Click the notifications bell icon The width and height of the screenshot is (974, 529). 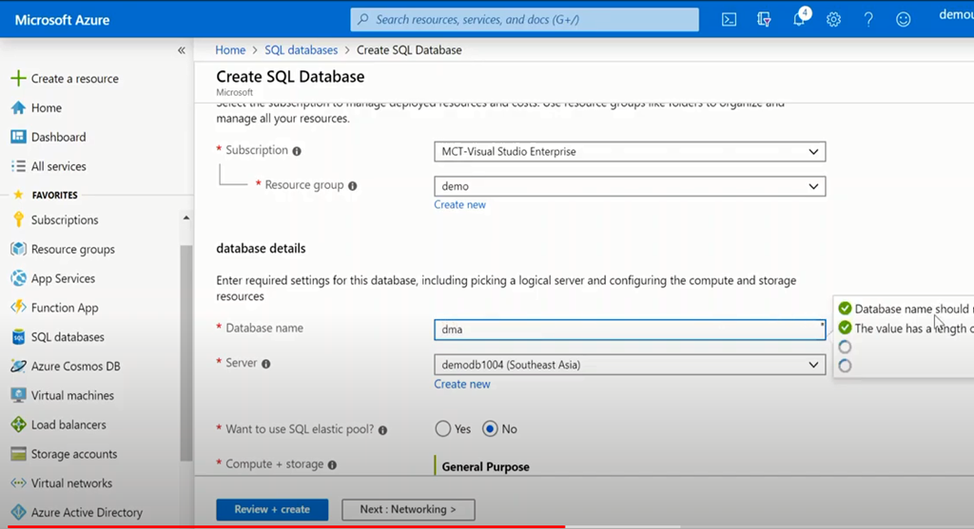tap(800, 19)
